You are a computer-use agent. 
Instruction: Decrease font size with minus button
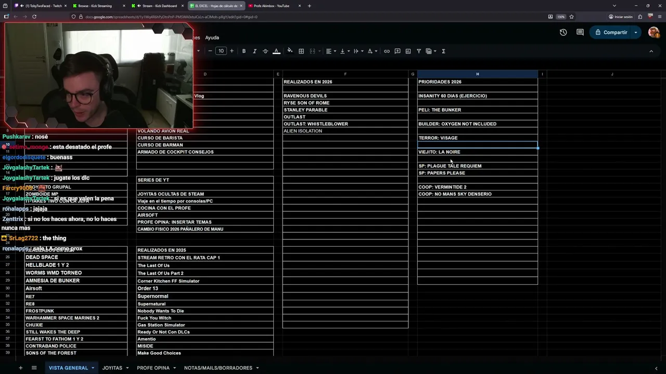pyautogui.click(x=210, y=51)
